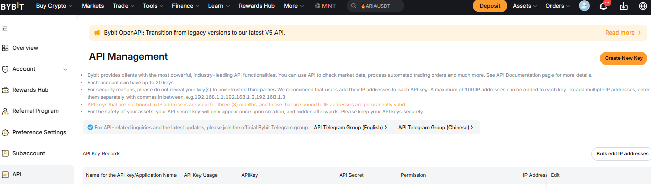
Task: Click the Preference Settings gear icon
Action: coord(5,133)
